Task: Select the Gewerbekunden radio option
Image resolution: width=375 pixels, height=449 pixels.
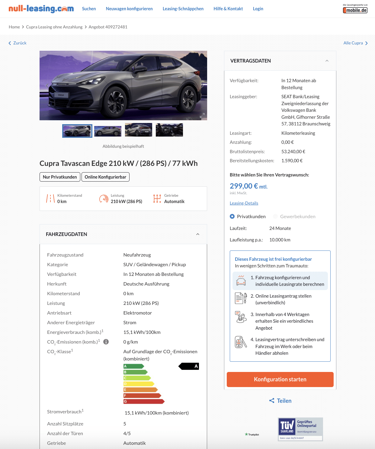Action: click(x=275, y=216)
